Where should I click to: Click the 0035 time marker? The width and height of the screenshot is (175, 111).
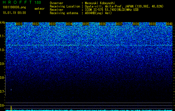[86, 24]
